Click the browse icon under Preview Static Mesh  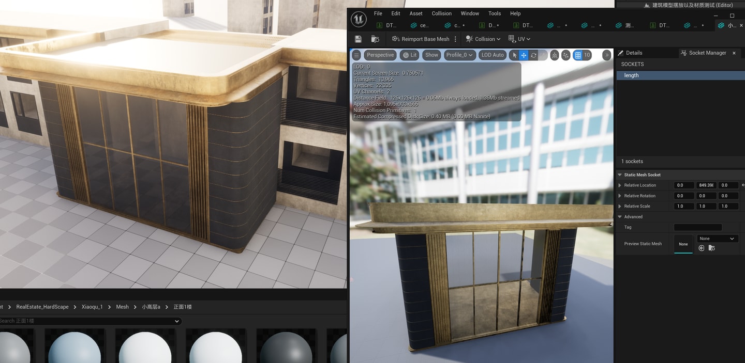pyautogui.click(x=711, y=248)
